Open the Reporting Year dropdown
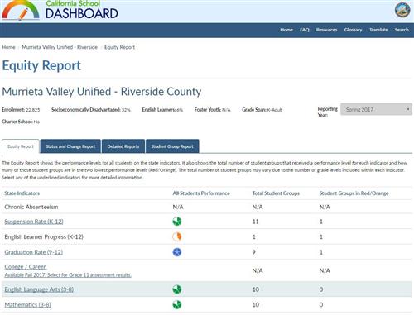The height and width of the screenshot is (315, 414). click(376, 109)
